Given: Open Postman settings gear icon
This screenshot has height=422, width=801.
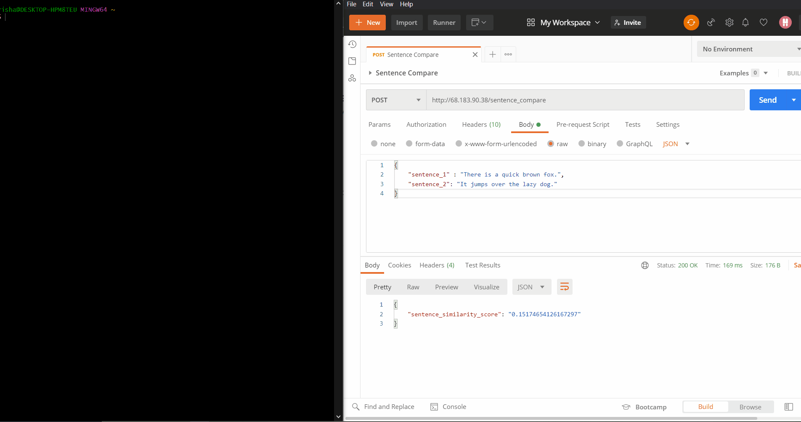Looking at the screenshot, I should click(729, 22).
